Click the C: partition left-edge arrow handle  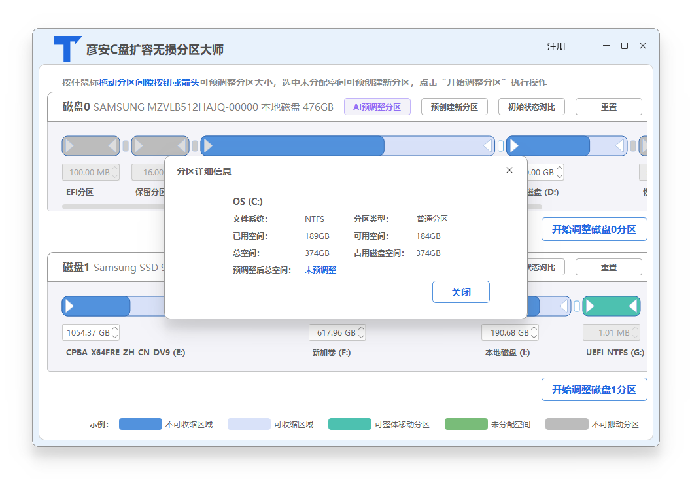[x=209, y=146]
